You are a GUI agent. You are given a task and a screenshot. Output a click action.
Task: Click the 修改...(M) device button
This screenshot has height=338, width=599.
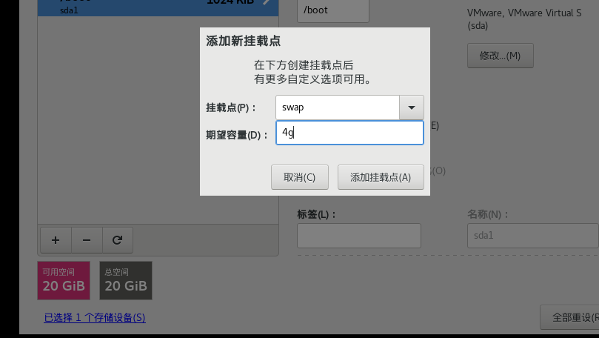coord(500,56)
